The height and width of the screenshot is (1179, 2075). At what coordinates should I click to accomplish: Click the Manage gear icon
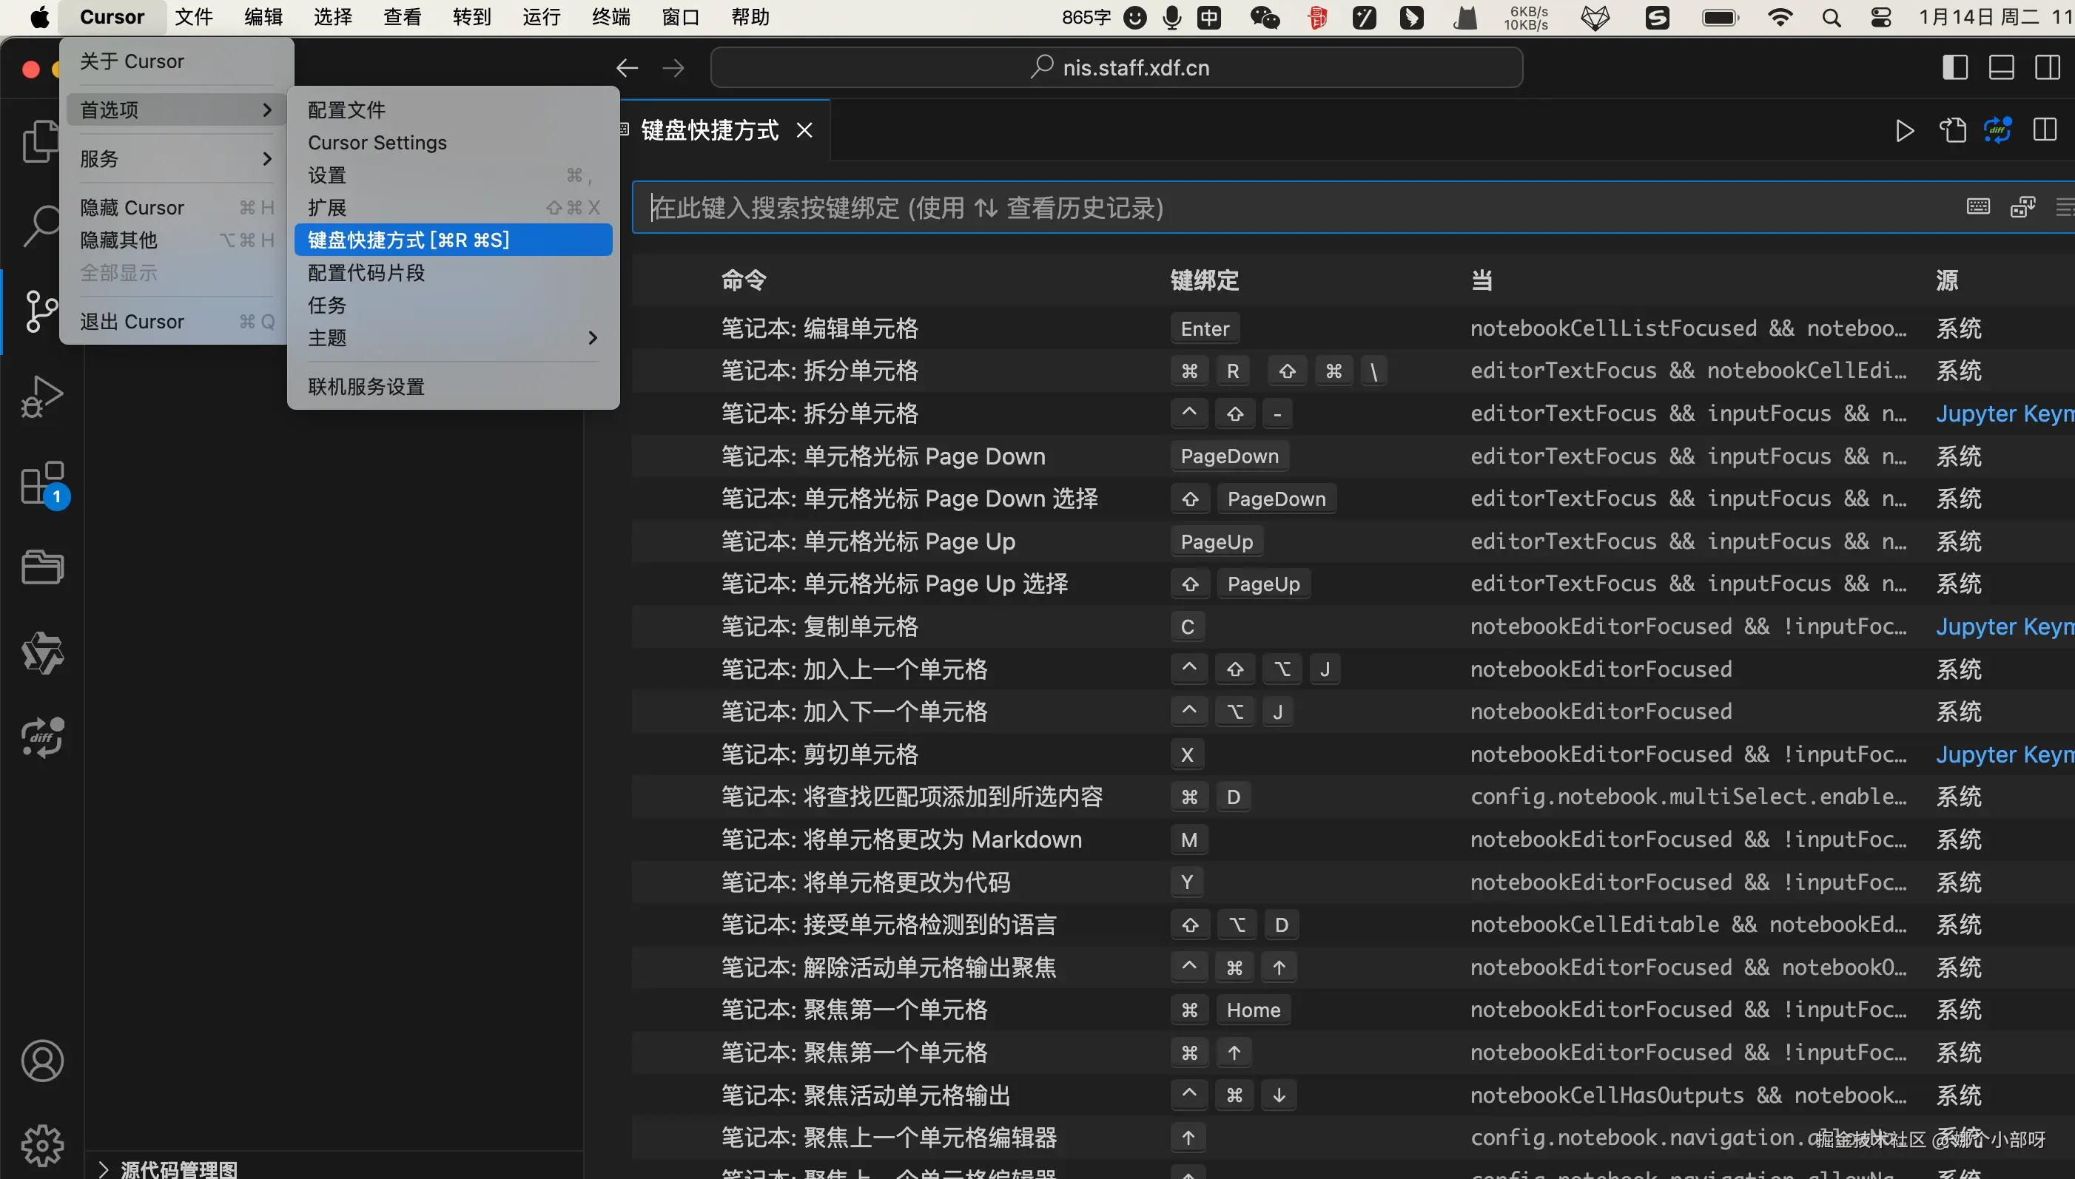pos(42,1145)
